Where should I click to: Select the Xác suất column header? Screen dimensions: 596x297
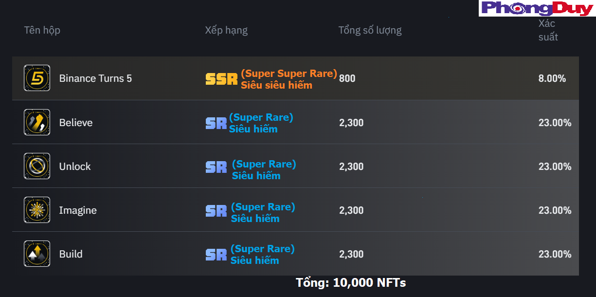click(548, 30)
